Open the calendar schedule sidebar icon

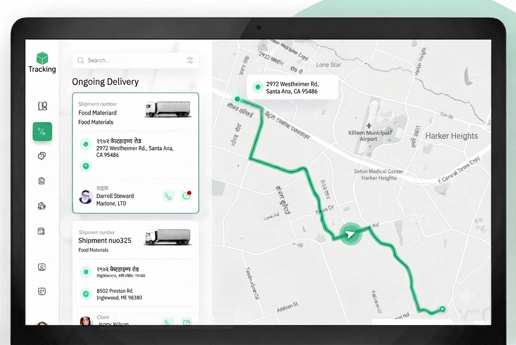41,231
